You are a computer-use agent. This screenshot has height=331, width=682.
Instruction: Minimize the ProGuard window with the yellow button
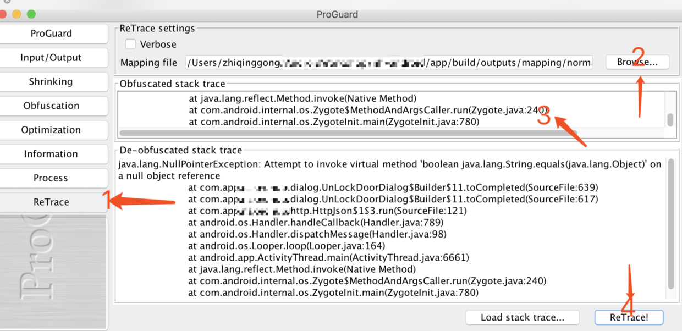click(x=16, y=14)
